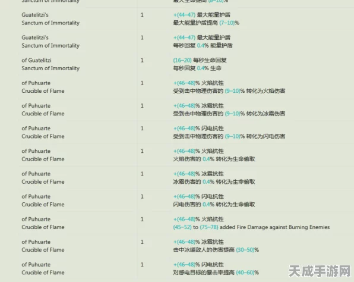Click the "(16–20) 每秒生命回复" modifier text
The image size is (354, 282).
(200, 60)
